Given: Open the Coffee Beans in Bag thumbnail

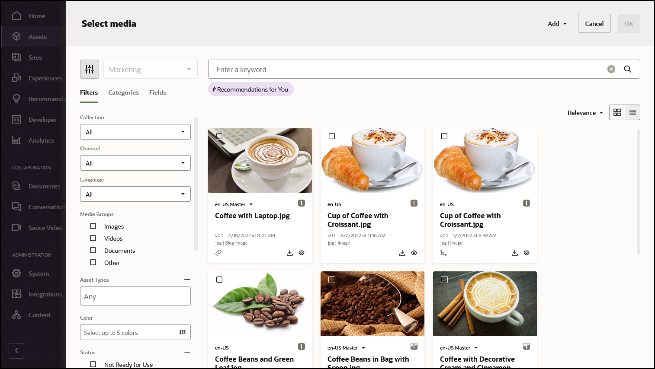Looking at the screenshot, I should pos(372,304).
